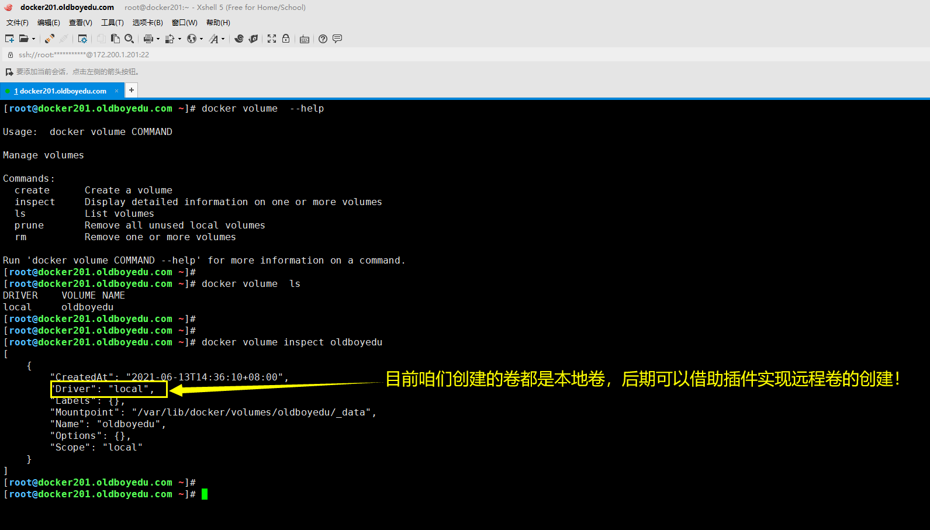This screenshot has width=930, height=530.
Task: Toggle full screen mode icon
Action: 272,39
